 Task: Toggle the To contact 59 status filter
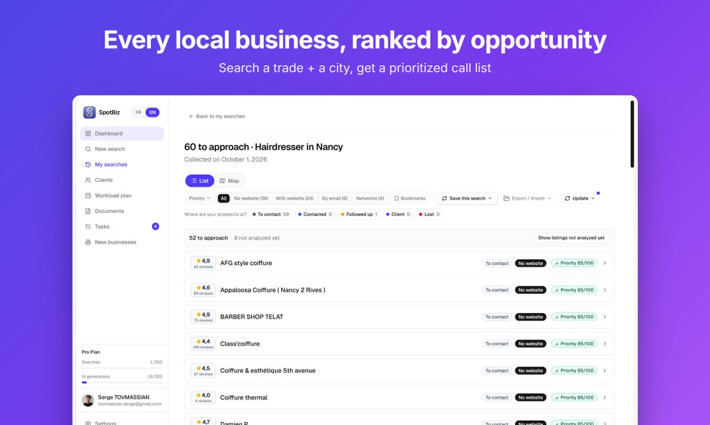pos(270,214)
